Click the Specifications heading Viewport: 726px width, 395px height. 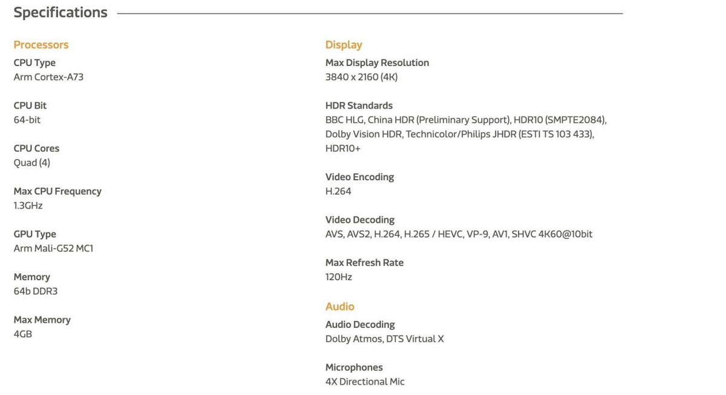pyautogui.click(x=60, y=13)
